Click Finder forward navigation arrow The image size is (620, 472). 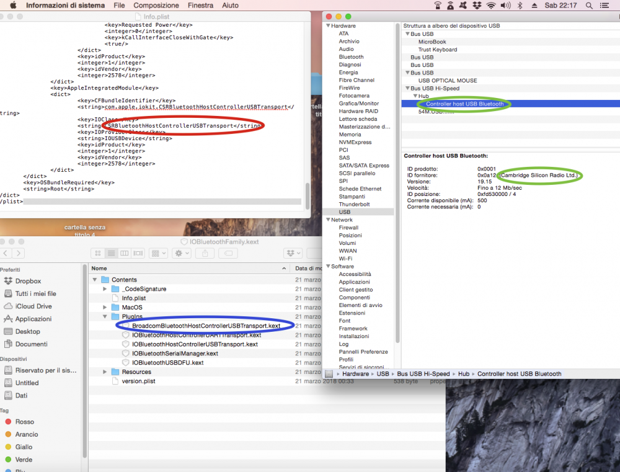point(18,253)
